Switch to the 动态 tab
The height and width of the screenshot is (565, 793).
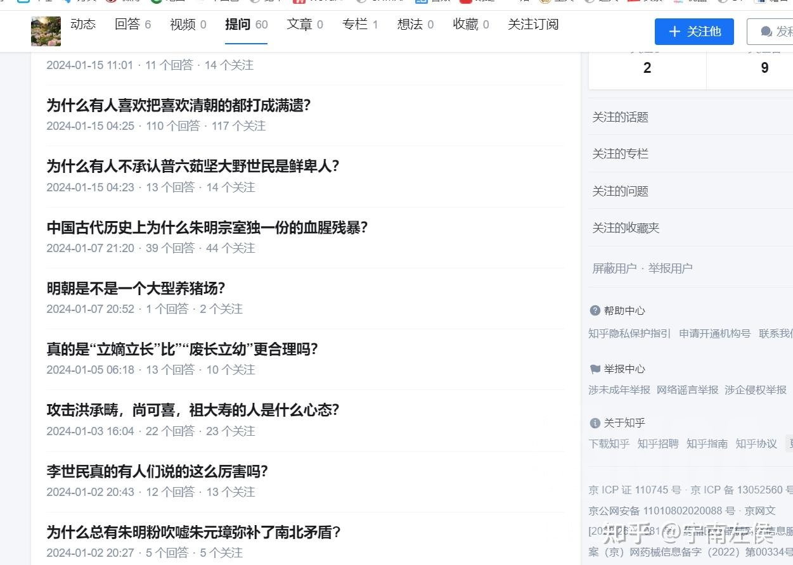(x=83, y=24)
